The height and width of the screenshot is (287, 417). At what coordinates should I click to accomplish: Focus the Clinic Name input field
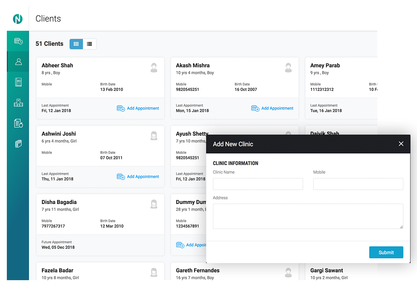258,184
